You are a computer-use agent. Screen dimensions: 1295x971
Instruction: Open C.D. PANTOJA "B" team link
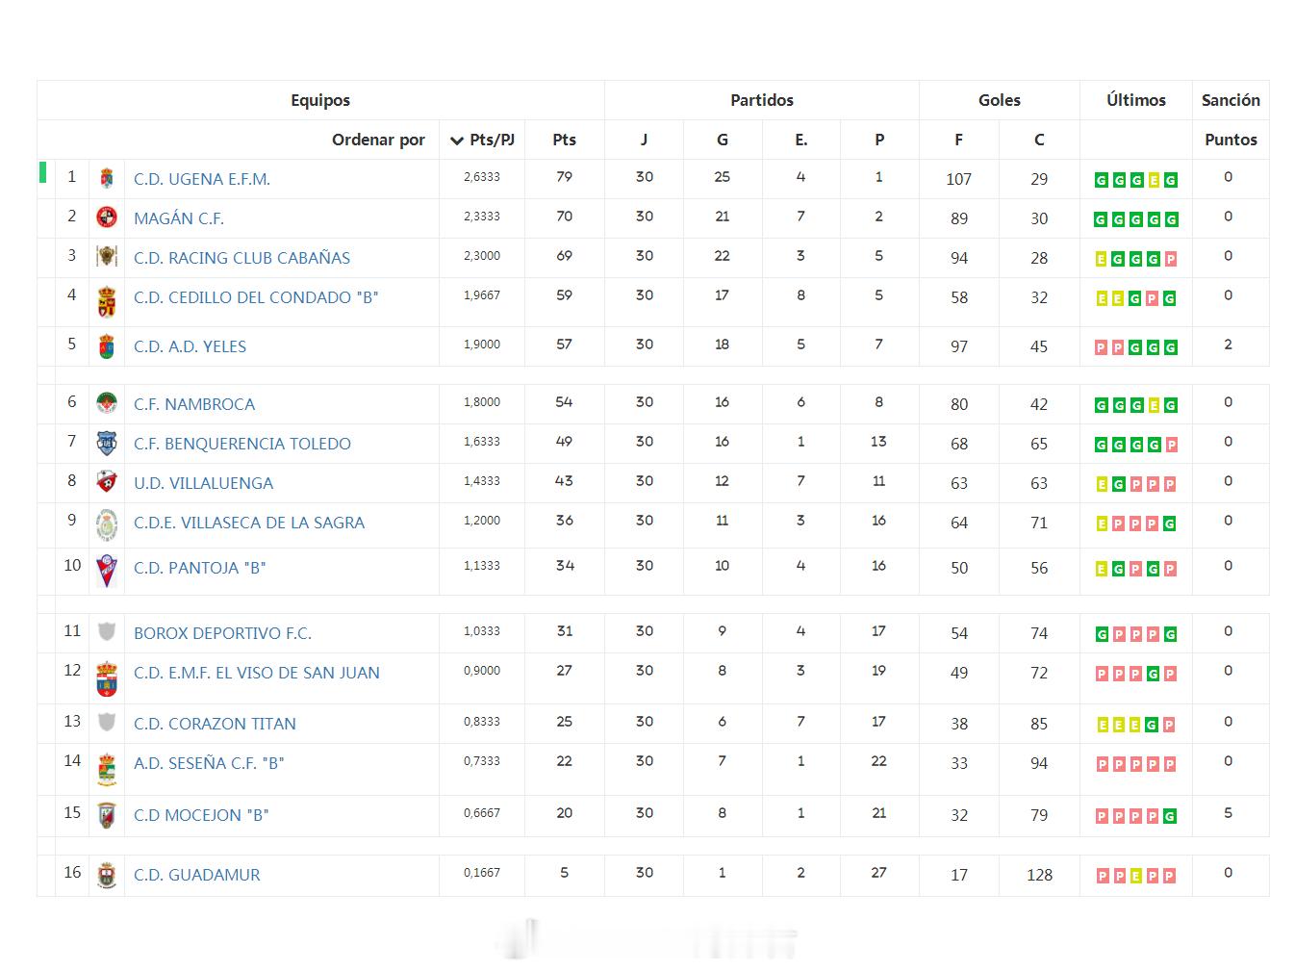pyautogui.click(x=199, y=568)
